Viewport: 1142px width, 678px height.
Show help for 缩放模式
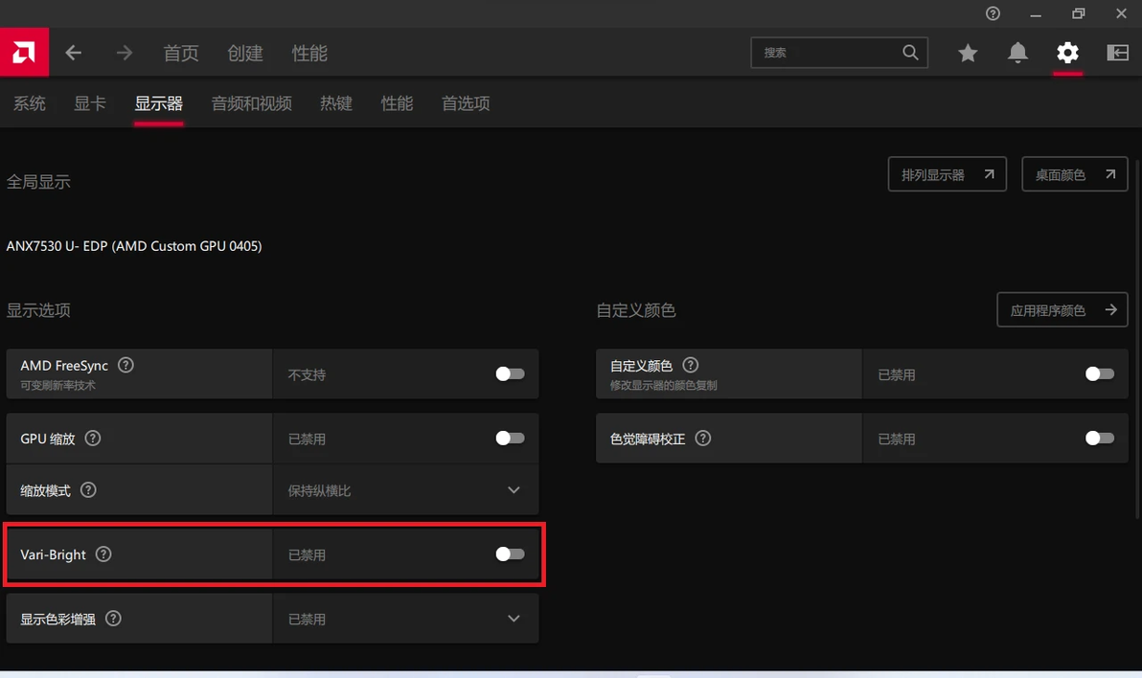88,490
